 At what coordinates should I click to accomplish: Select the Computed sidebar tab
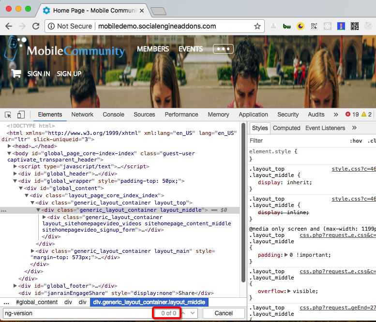click(286, 128)
